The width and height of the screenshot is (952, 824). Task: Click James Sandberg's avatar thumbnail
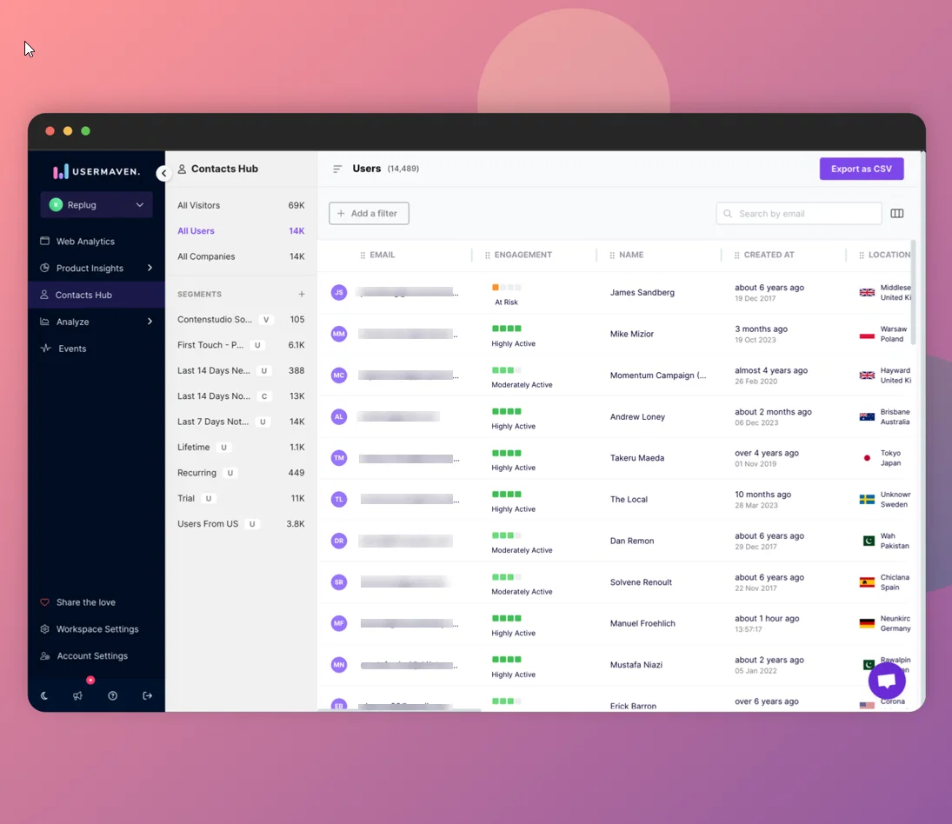(339, 292)
